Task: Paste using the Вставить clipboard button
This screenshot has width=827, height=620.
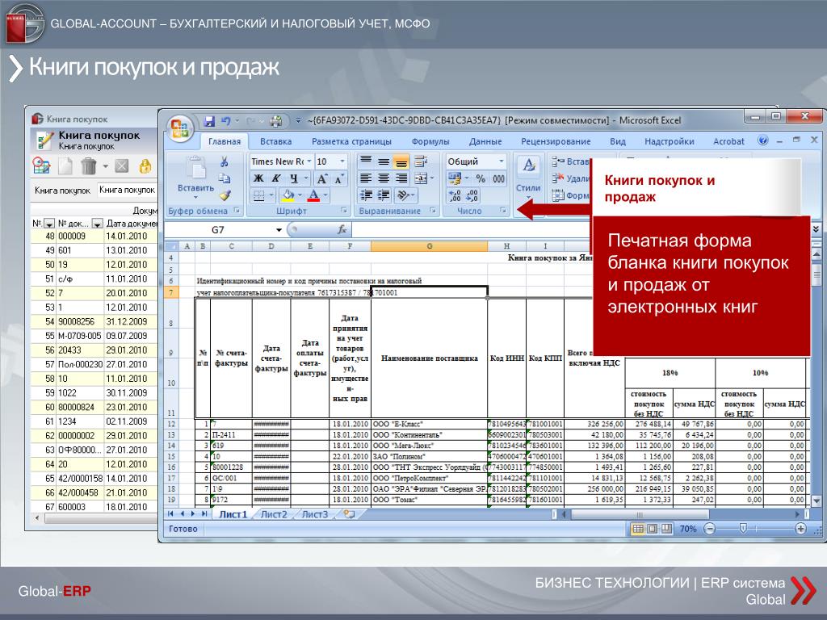Action: coord(195,177)
